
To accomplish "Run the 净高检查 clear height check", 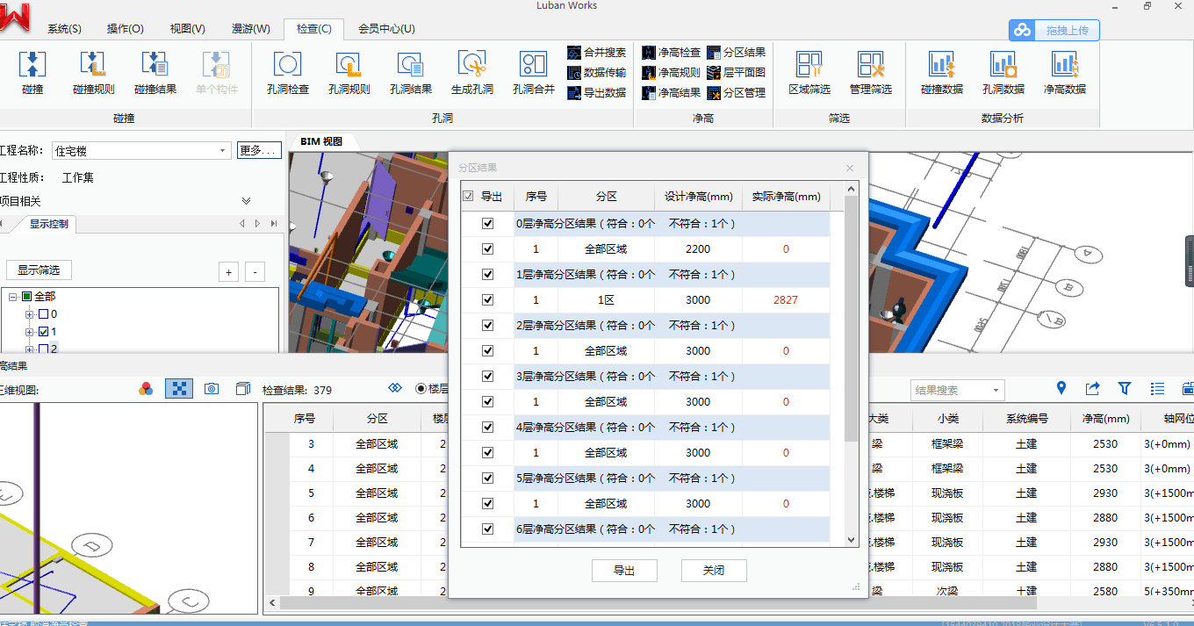I will (x=672, y=53).
